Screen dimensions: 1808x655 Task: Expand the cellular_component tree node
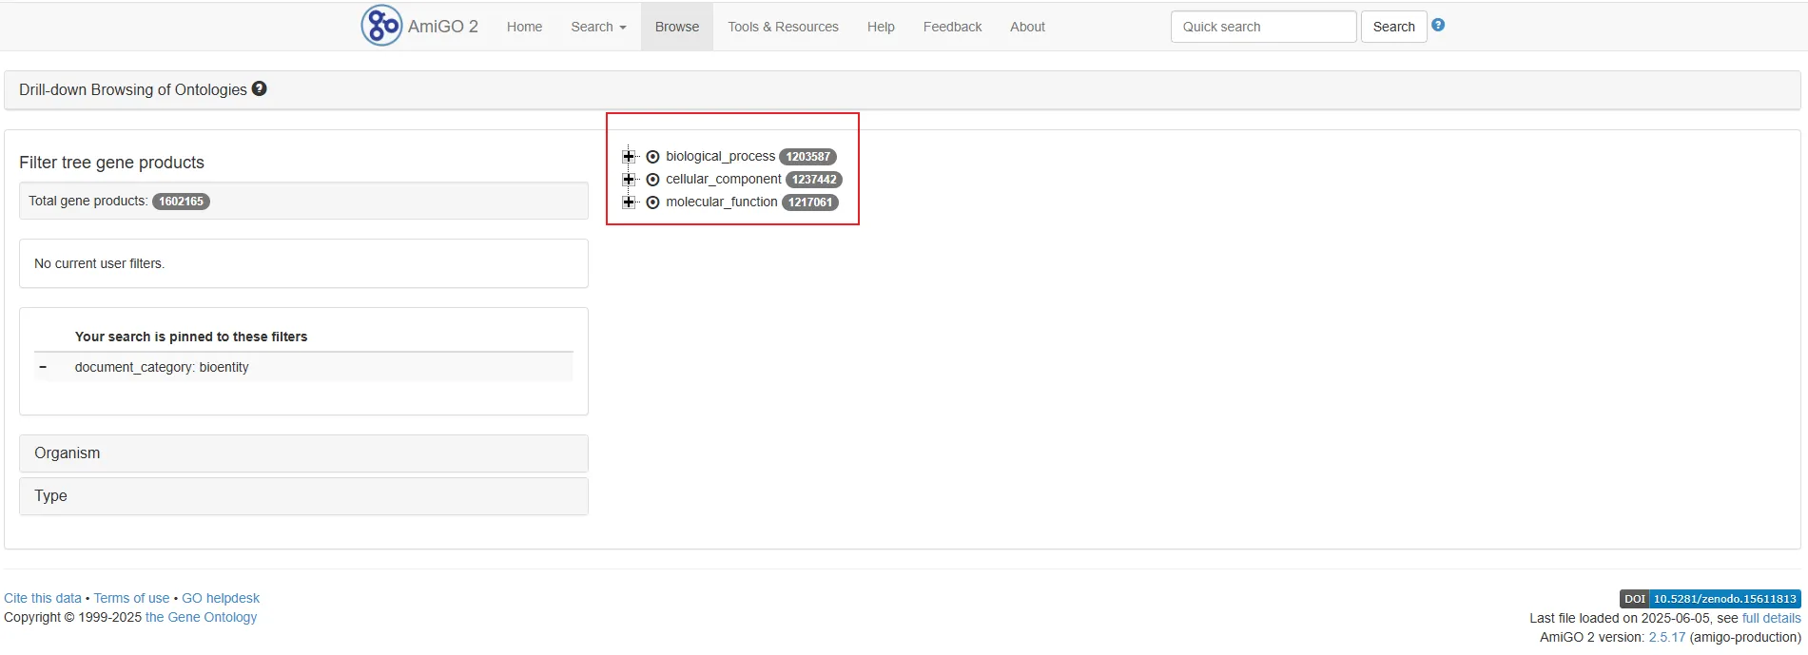628,180
